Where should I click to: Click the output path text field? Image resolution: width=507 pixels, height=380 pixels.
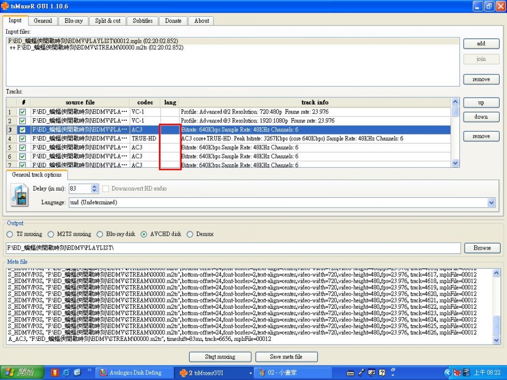pyautogui.click(x=232, y=248)
